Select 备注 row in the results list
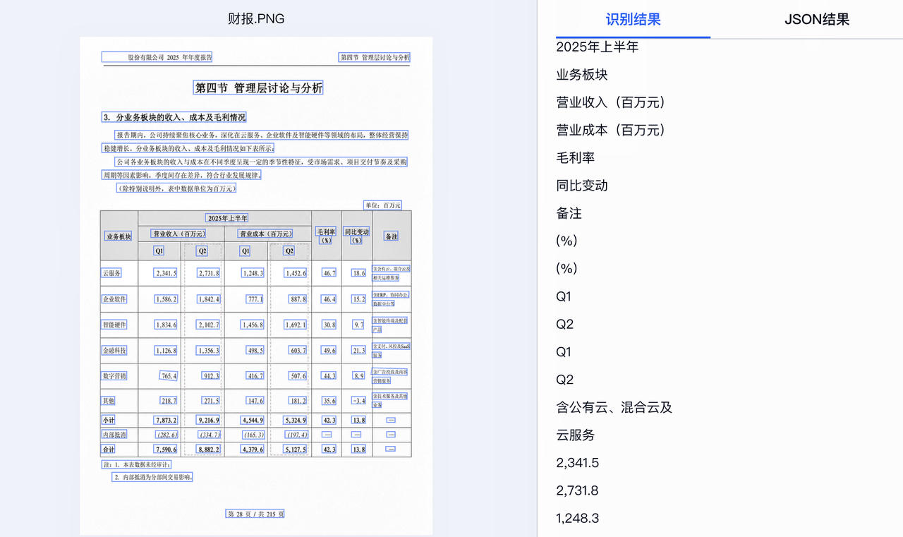 [x=569, y=213]
